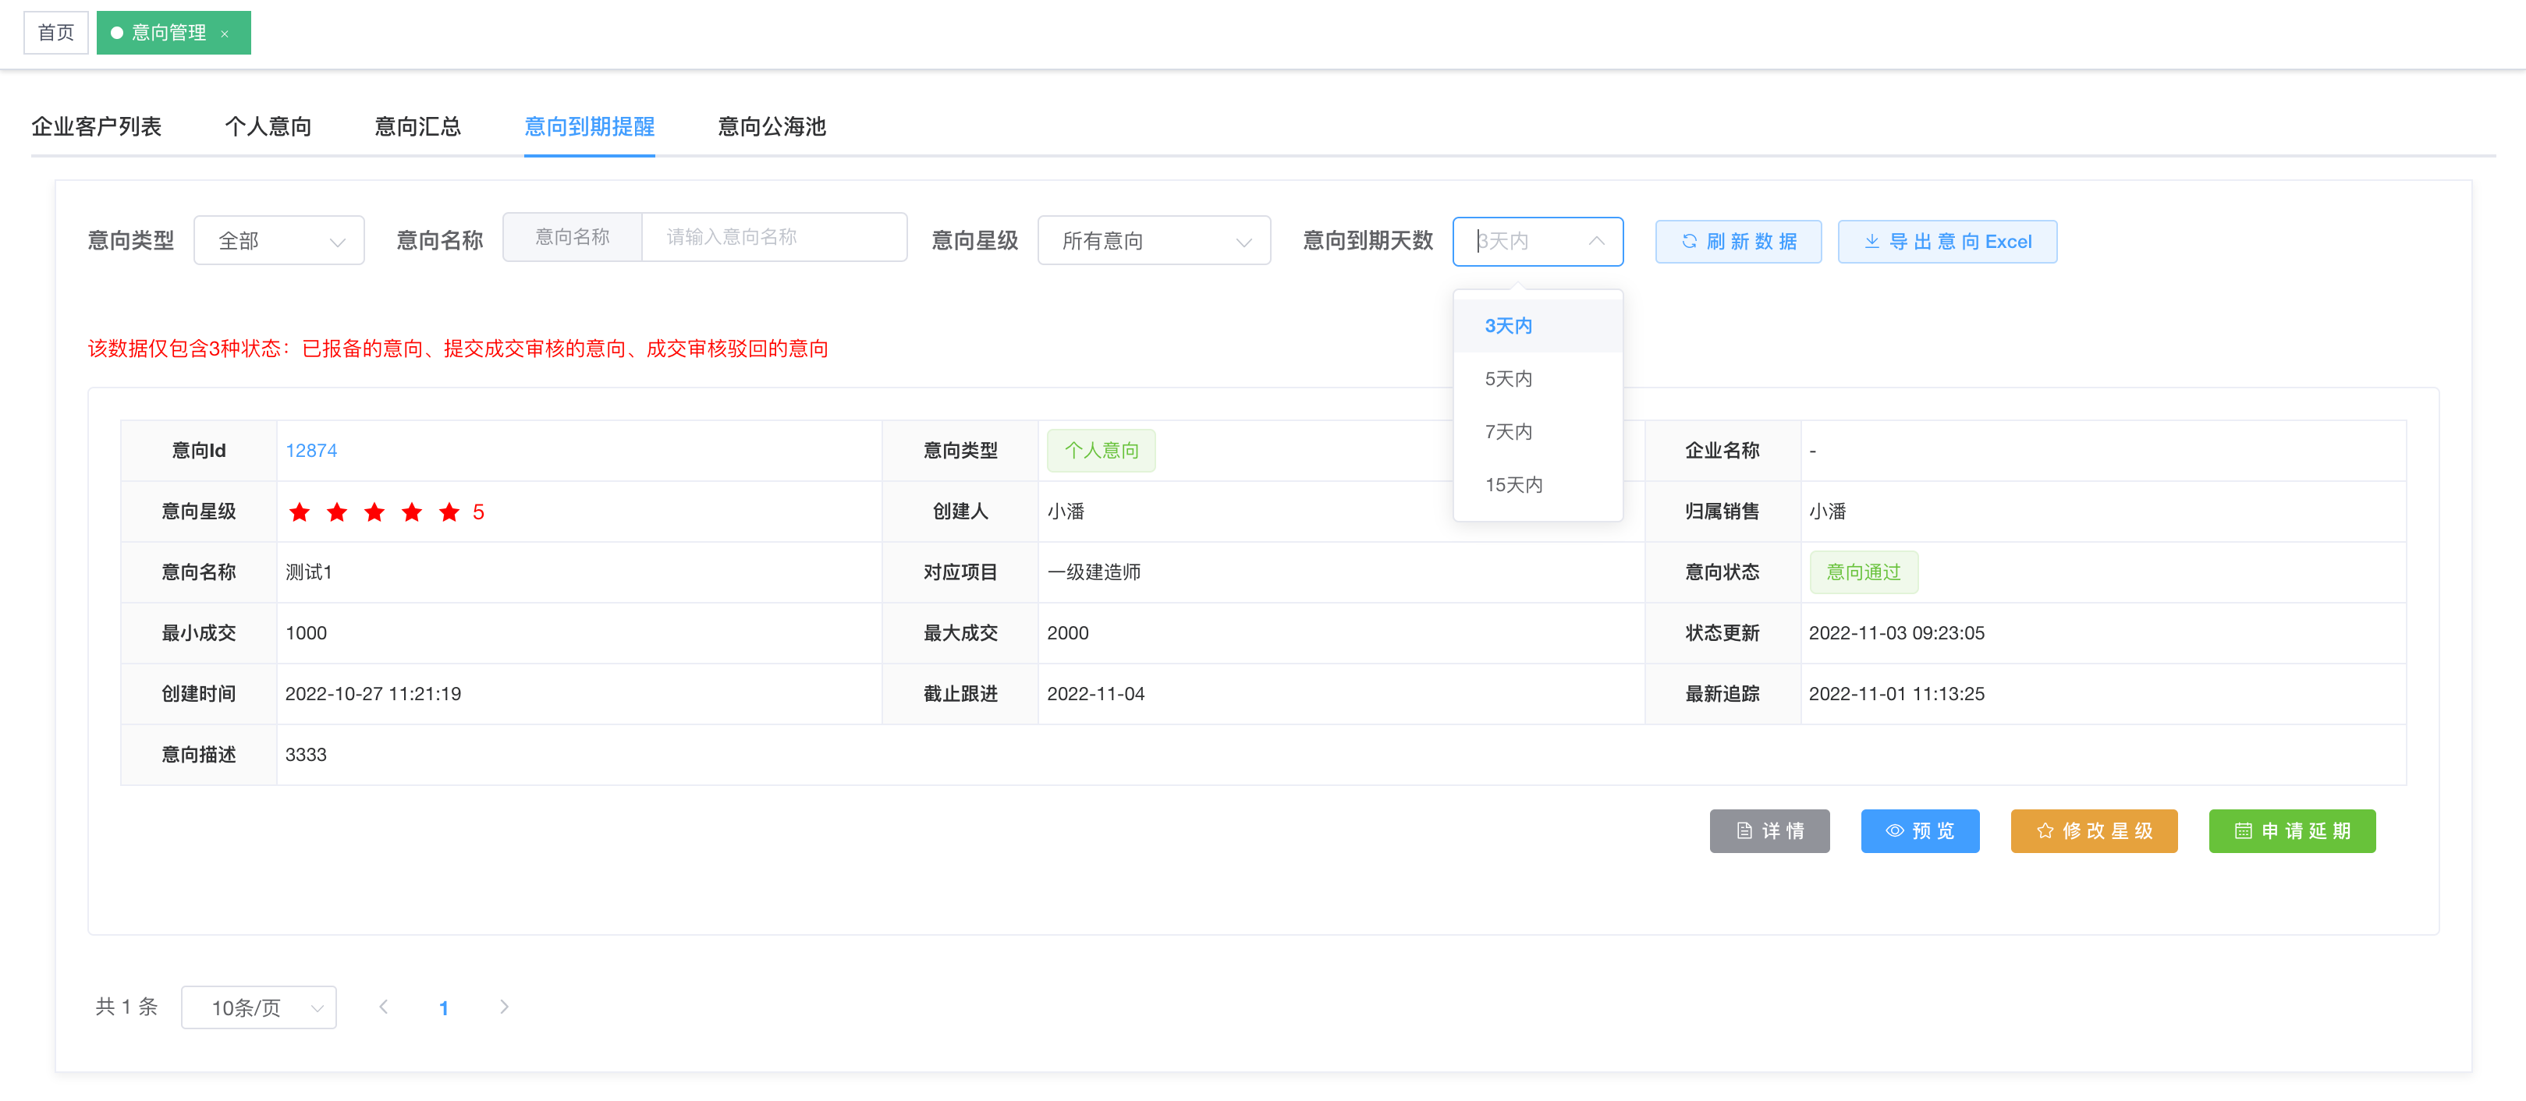Expand the 意向星级 dropdown showing 所有意向
Screen dimensions: 2526x1101
pyautogui.click(x=1153, y=241)
